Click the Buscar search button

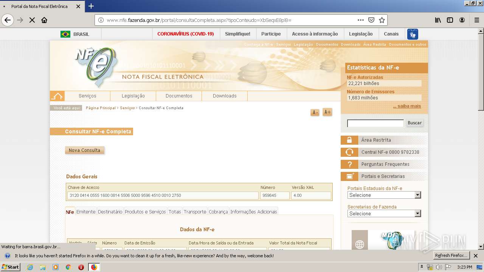(414, 123)
